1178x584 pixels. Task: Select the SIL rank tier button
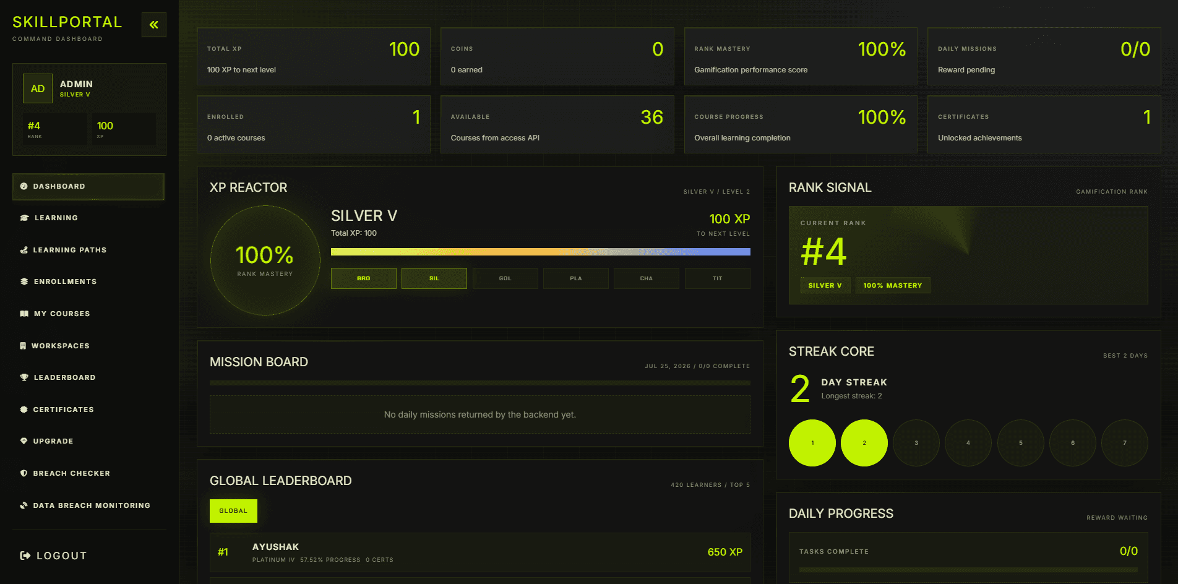pos(434,278)
